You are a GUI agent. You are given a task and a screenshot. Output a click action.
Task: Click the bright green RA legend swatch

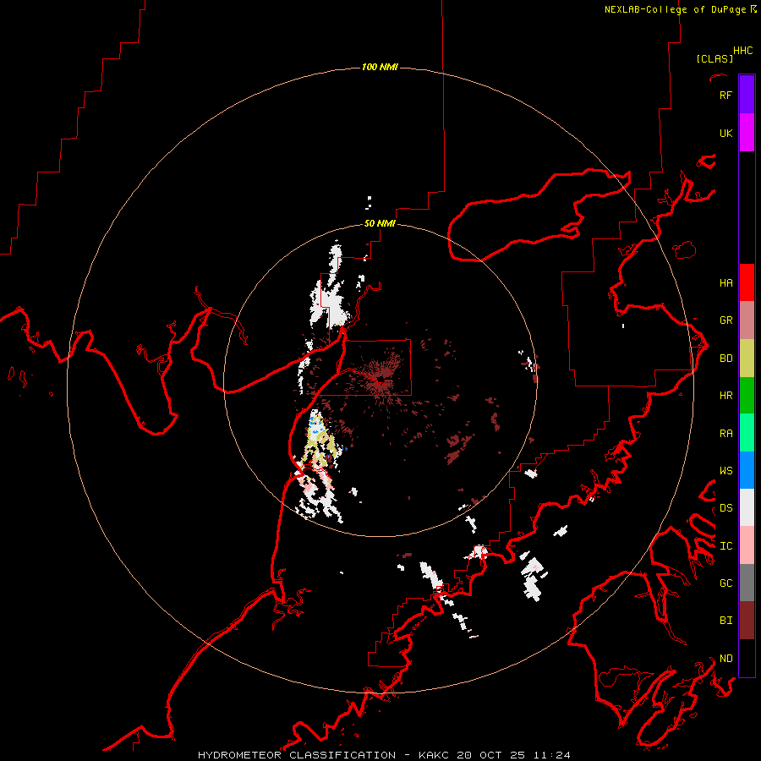[x=747, y=433]
